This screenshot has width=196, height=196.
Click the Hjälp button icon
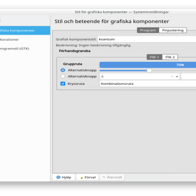[x=58, y=177]
